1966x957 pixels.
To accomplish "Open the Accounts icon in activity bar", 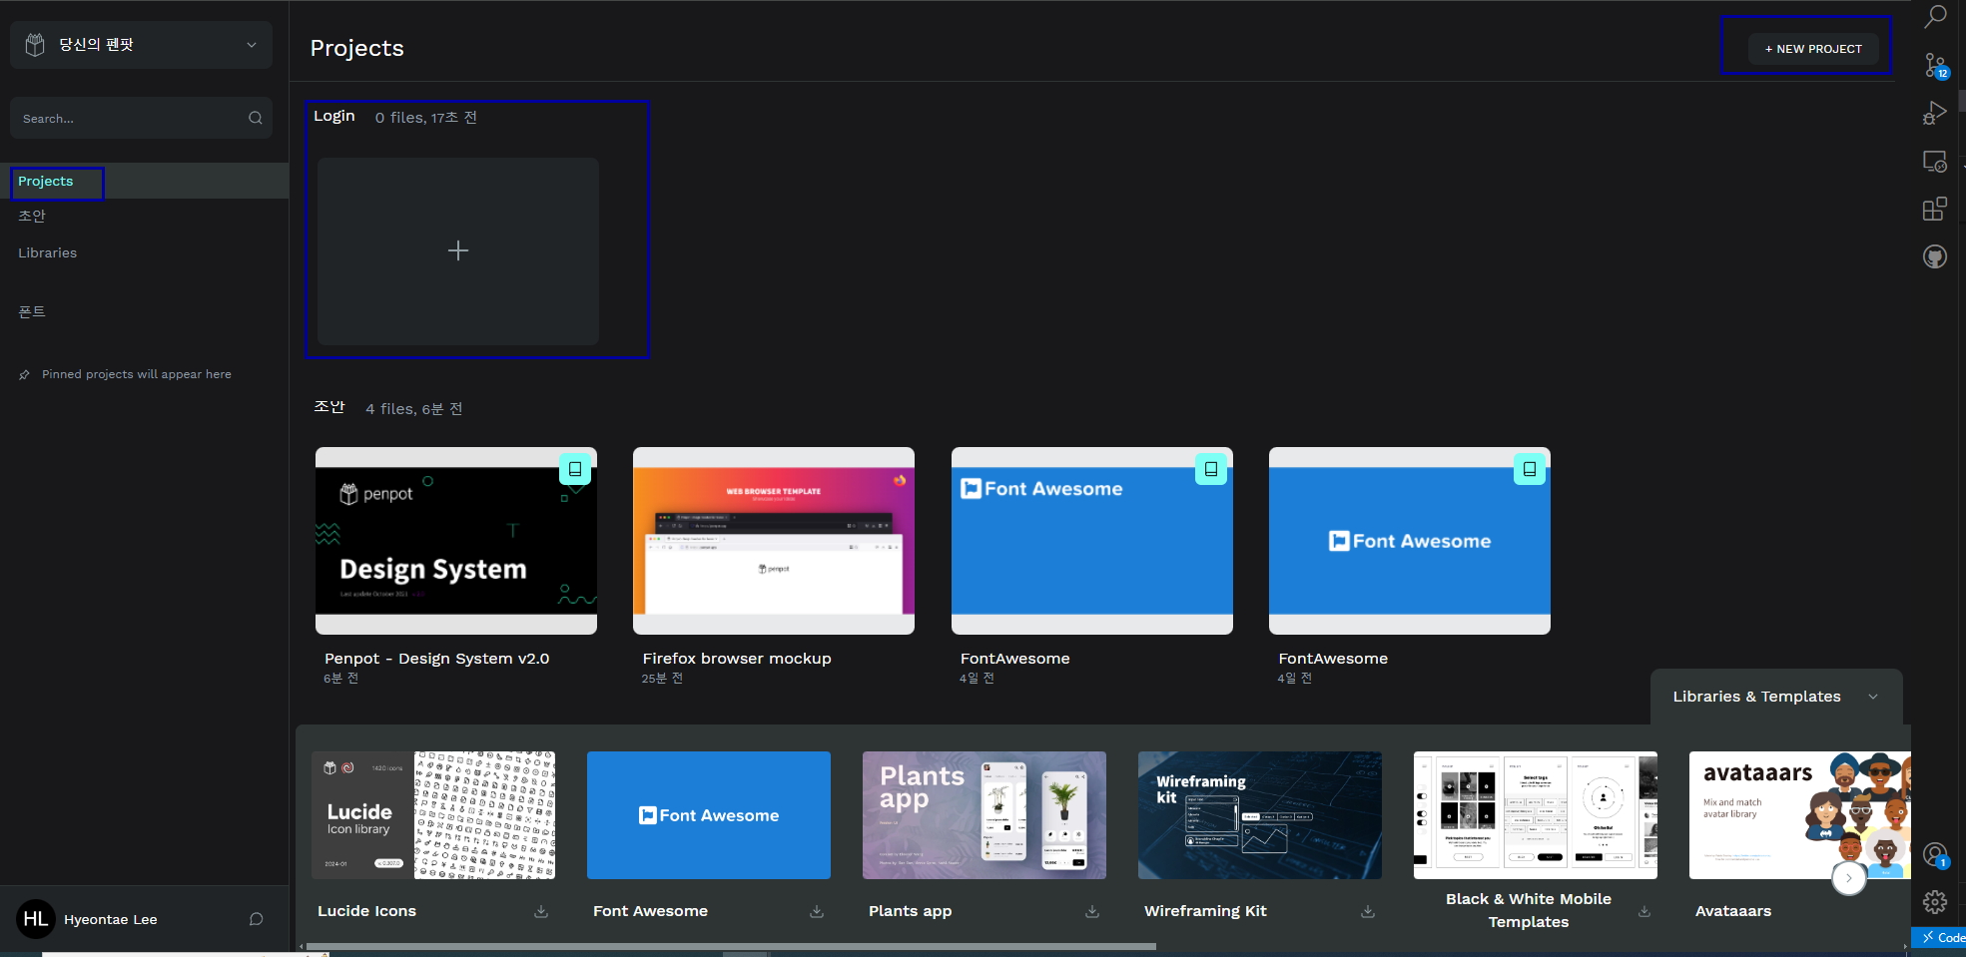I will pos(1935,855).
